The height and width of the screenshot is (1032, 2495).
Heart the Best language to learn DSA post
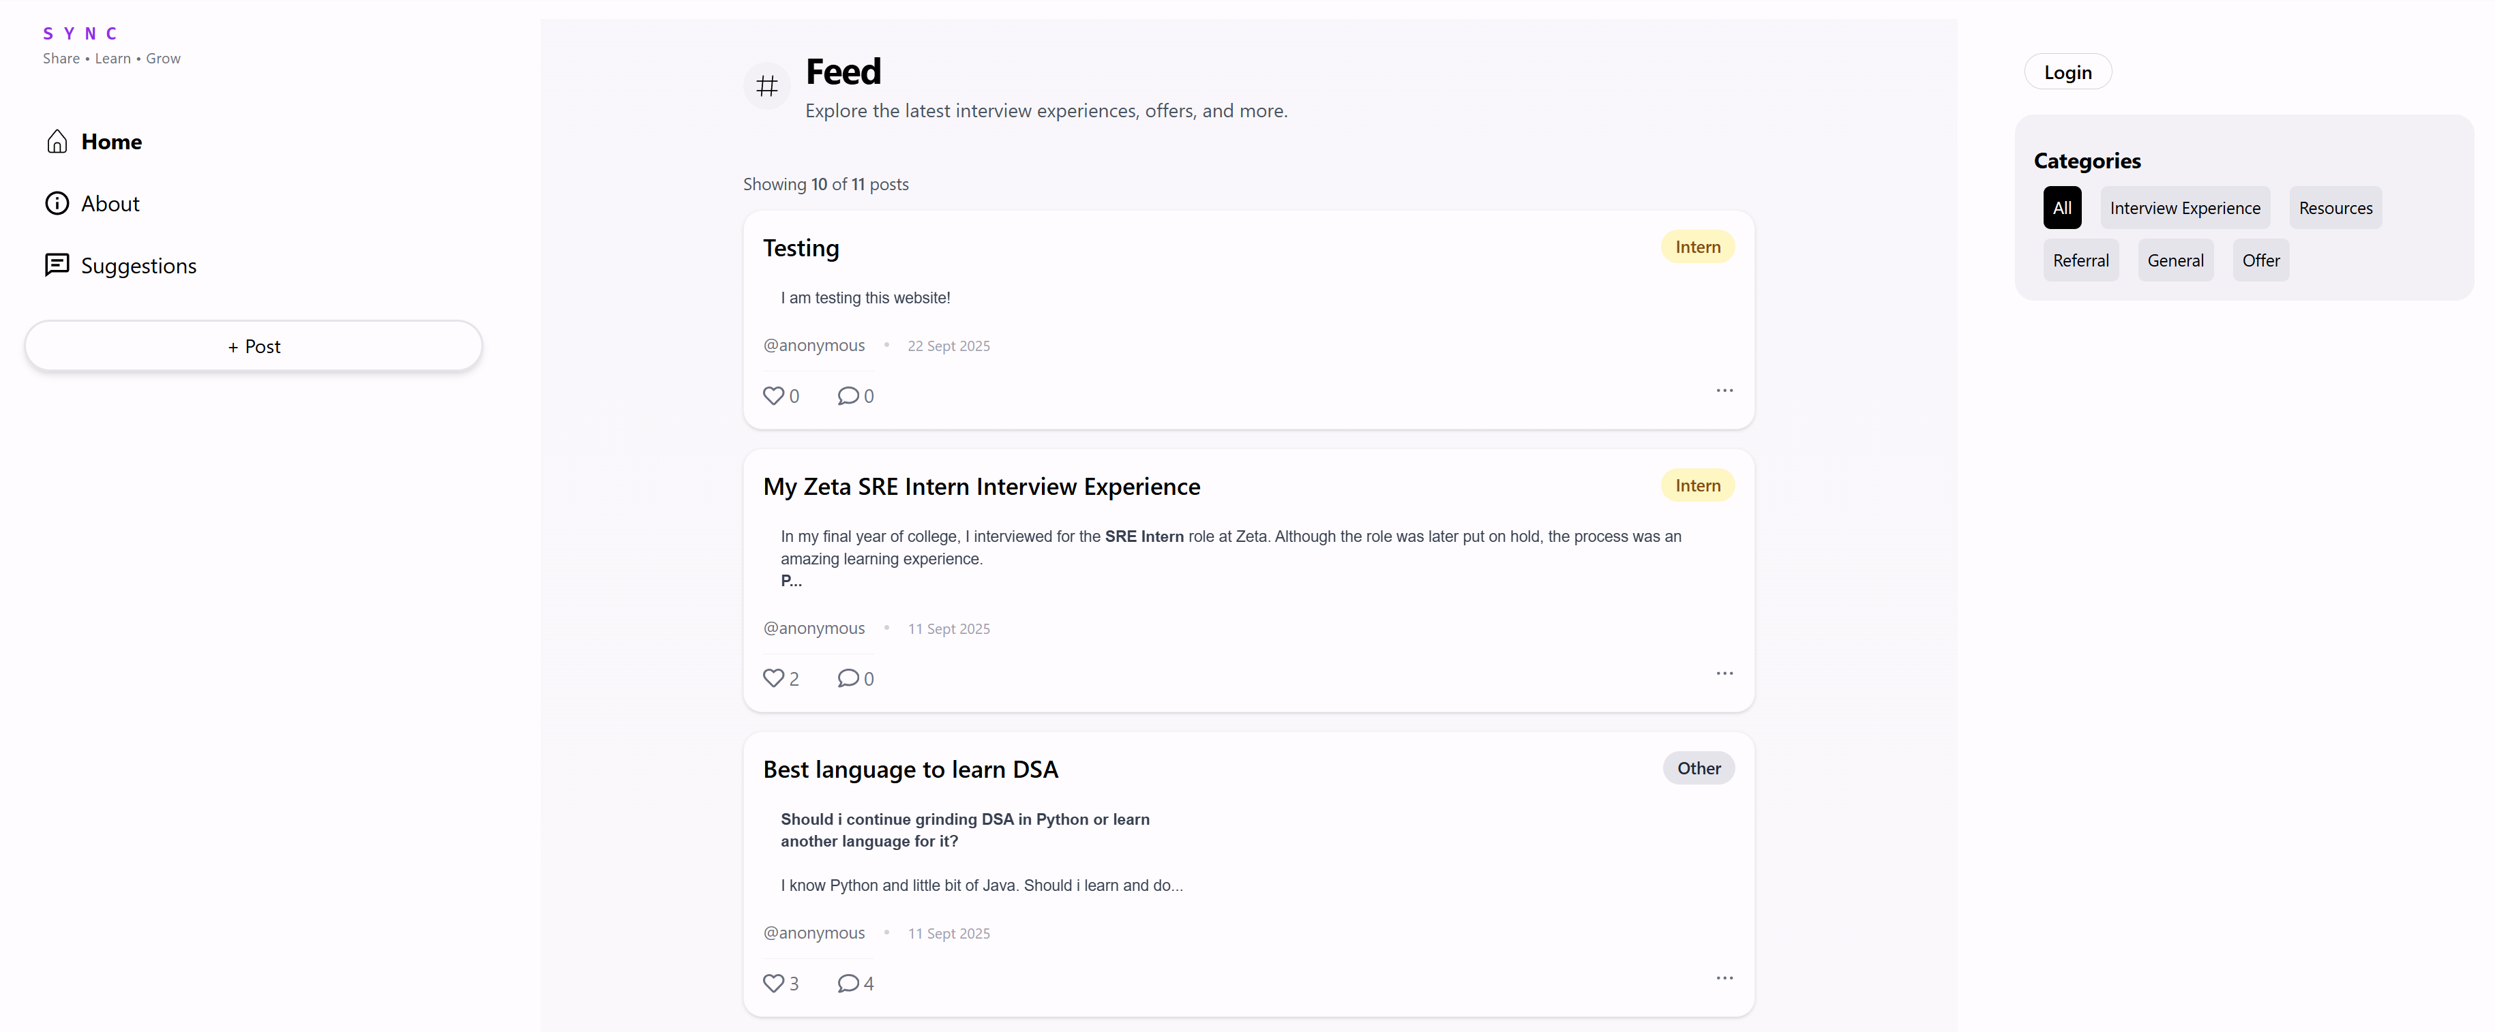(773, 983)
